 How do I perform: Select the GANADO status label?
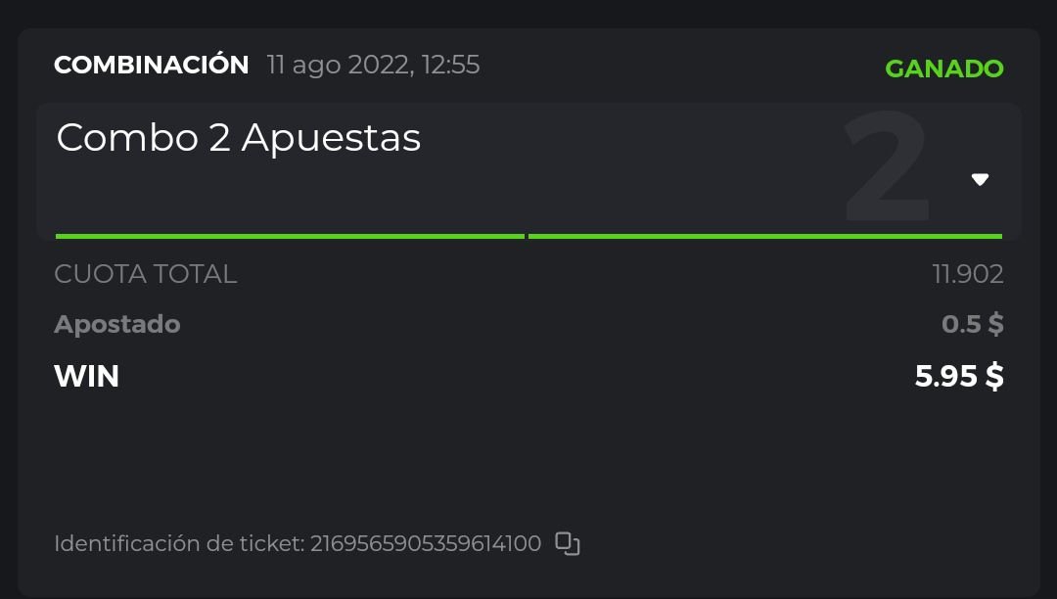click(x=943, y=69)
